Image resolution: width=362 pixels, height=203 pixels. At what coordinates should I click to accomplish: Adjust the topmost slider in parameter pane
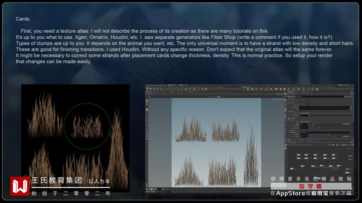click(330, 116)
